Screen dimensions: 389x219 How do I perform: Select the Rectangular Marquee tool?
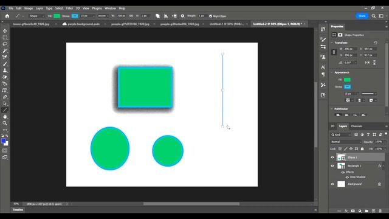pos(5,38)
